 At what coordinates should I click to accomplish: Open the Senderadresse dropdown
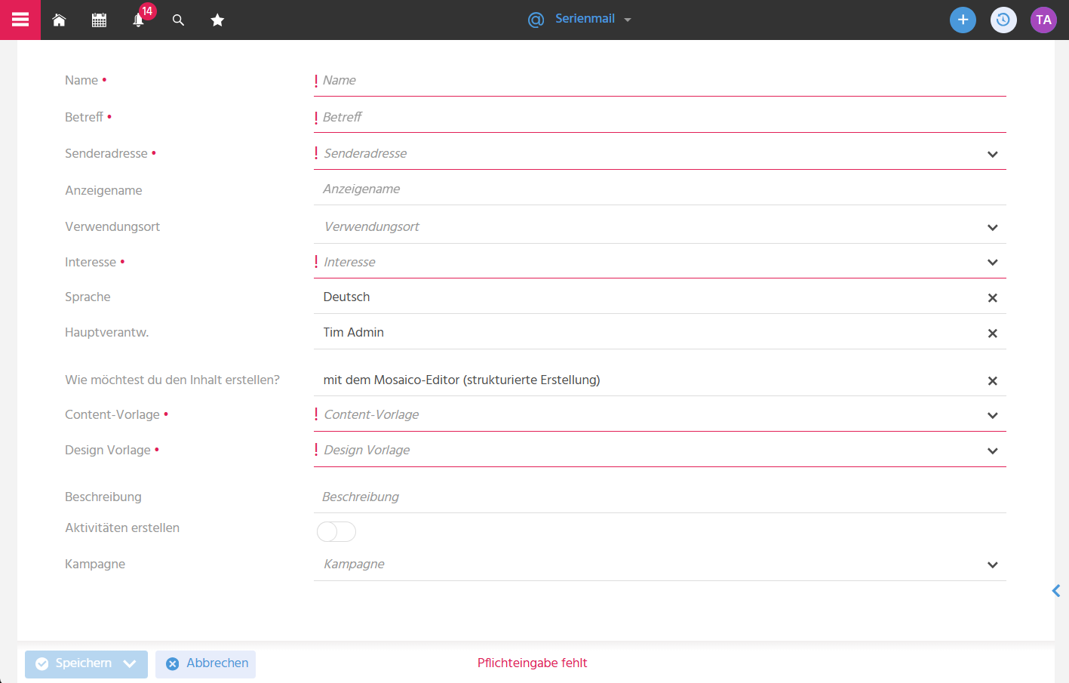pos(993,155)
